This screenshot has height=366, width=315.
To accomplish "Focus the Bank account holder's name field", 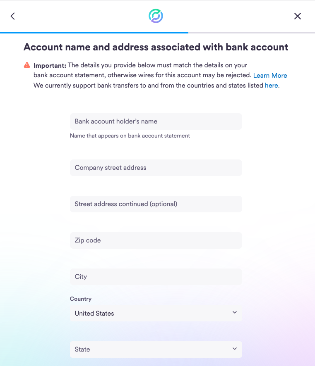I will tap(156, 121).
